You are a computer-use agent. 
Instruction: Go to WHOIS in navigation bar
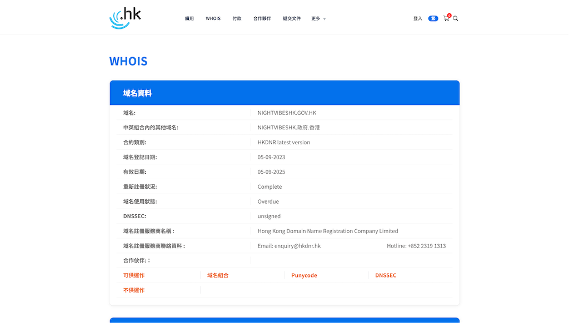coord(213,19)
